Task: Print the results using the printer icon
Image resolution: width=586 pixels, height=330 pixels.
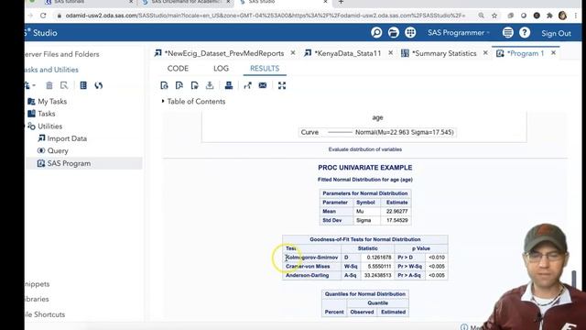Action: (229, 85)
